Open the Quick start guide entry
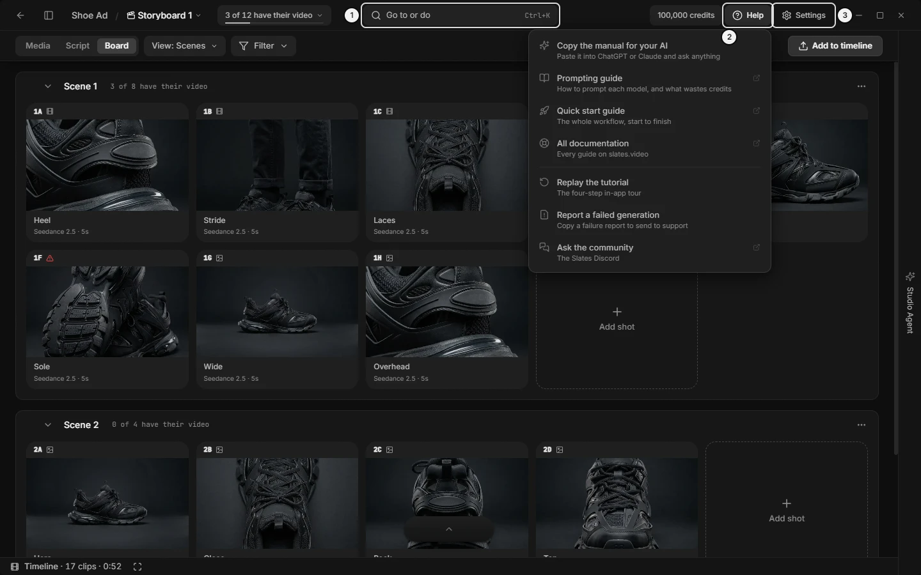 point(650,116)
